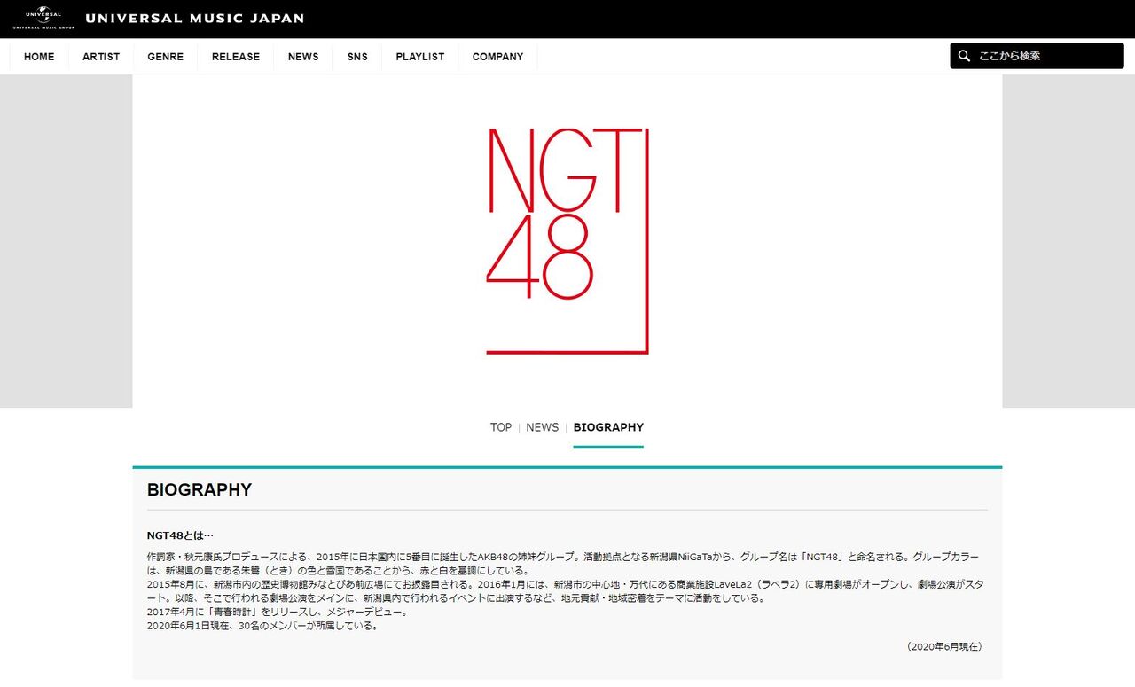Image resolution: width=1135 pixels, height=687 pixels.
Task: Open the NEWS item in main navigation
Action: tap(303, 57)
